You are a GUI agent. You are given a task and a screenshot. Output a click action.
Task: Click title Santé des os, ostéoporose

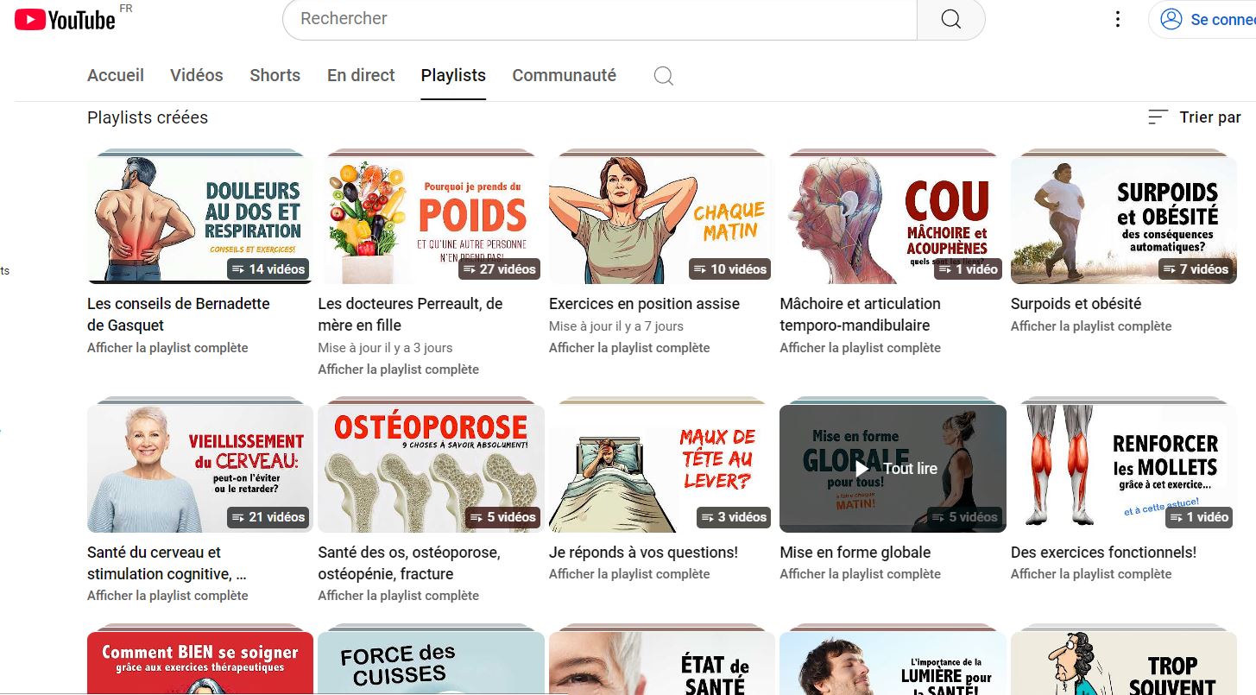(x=409, y=563)
